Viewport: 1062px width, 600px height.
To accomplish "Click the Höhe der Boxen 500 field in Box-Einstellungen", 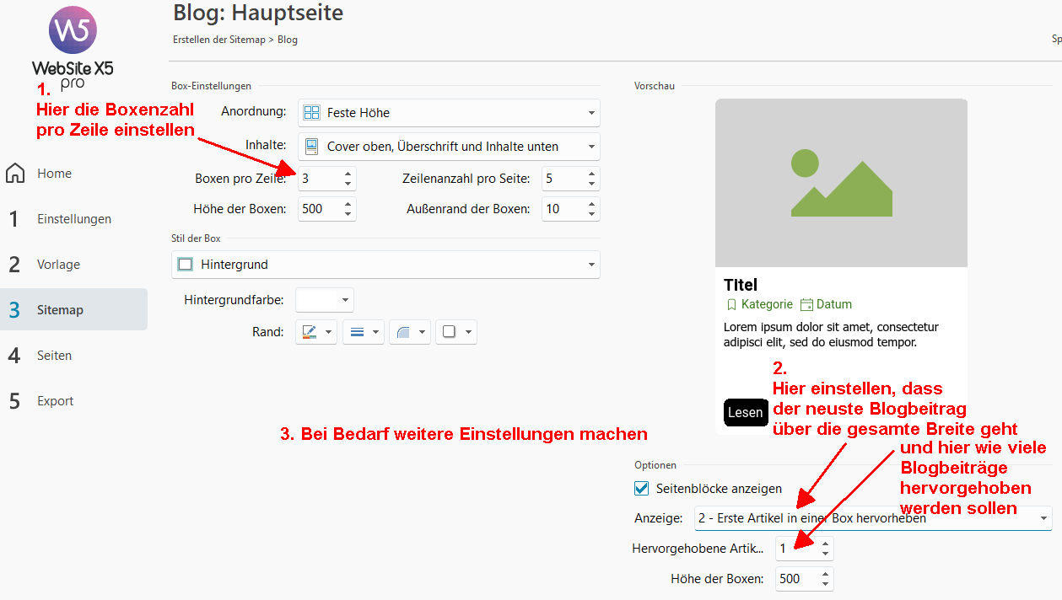I will pos(319,209).
